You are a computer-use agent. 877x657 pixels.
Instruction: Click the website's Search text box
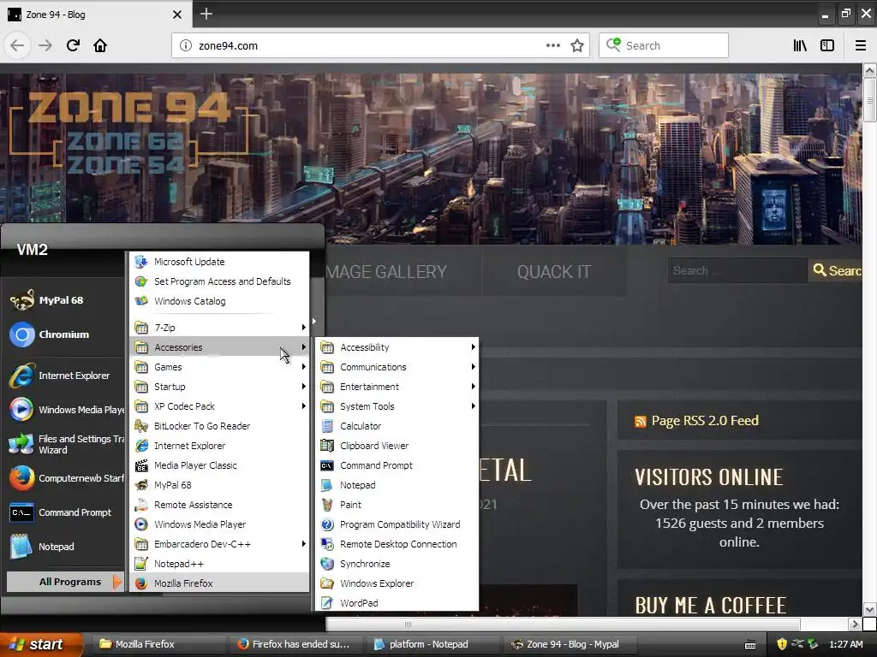[737, 270]
